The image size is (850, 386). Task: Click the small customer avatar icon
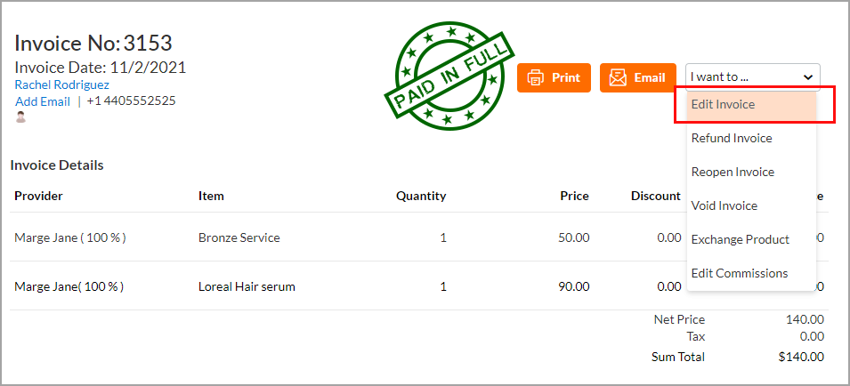point(20,117)
